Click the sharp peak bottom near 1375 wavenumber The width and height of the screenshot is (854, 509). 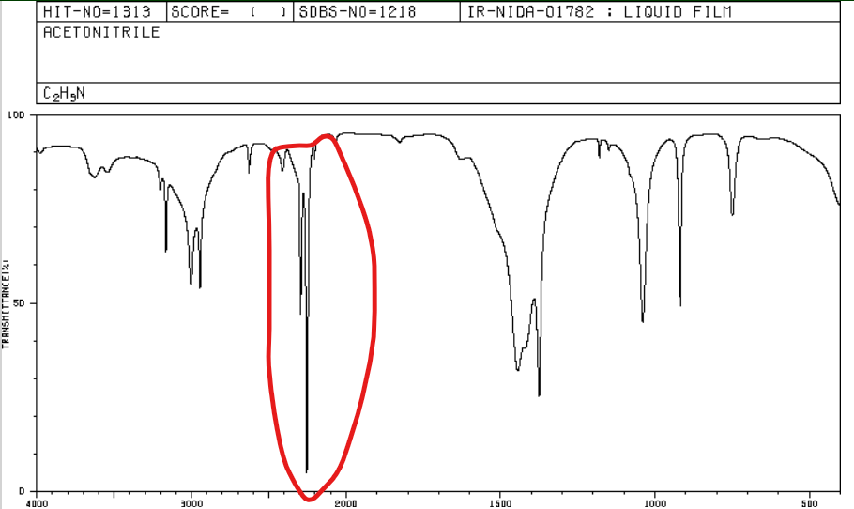click(539, 394)
